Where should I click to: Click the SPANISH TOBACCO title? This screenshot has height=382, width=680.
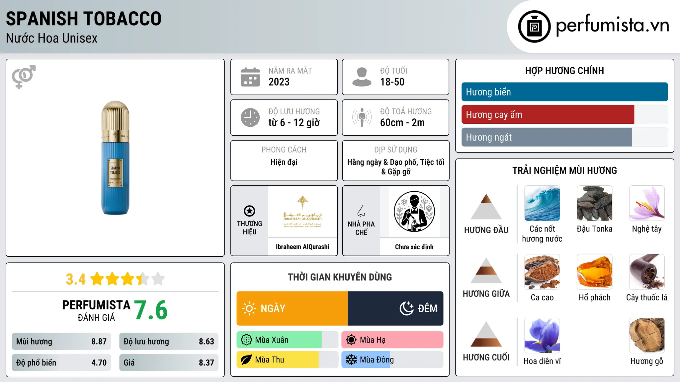tap(84, 19)
